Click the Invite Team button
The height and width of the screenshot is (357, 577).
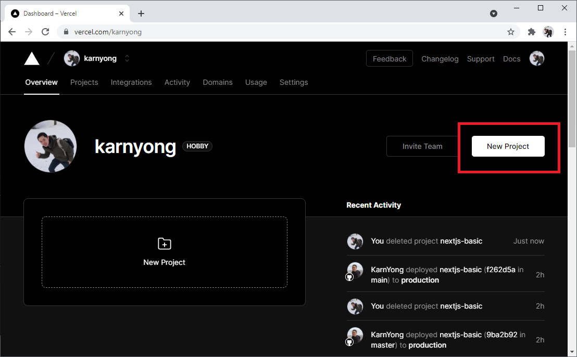422,146
